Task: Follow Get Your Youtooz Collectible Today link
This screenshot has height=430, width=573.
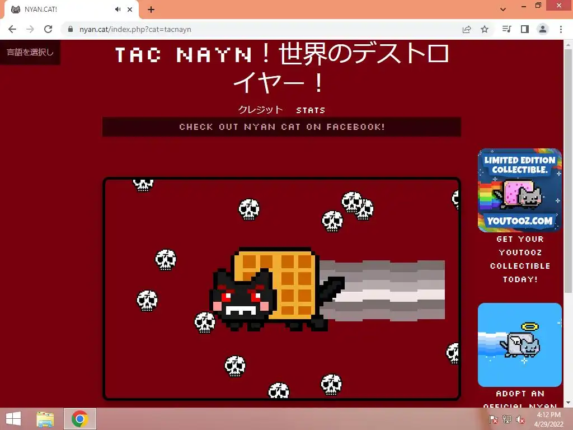Action: [520, 259]
